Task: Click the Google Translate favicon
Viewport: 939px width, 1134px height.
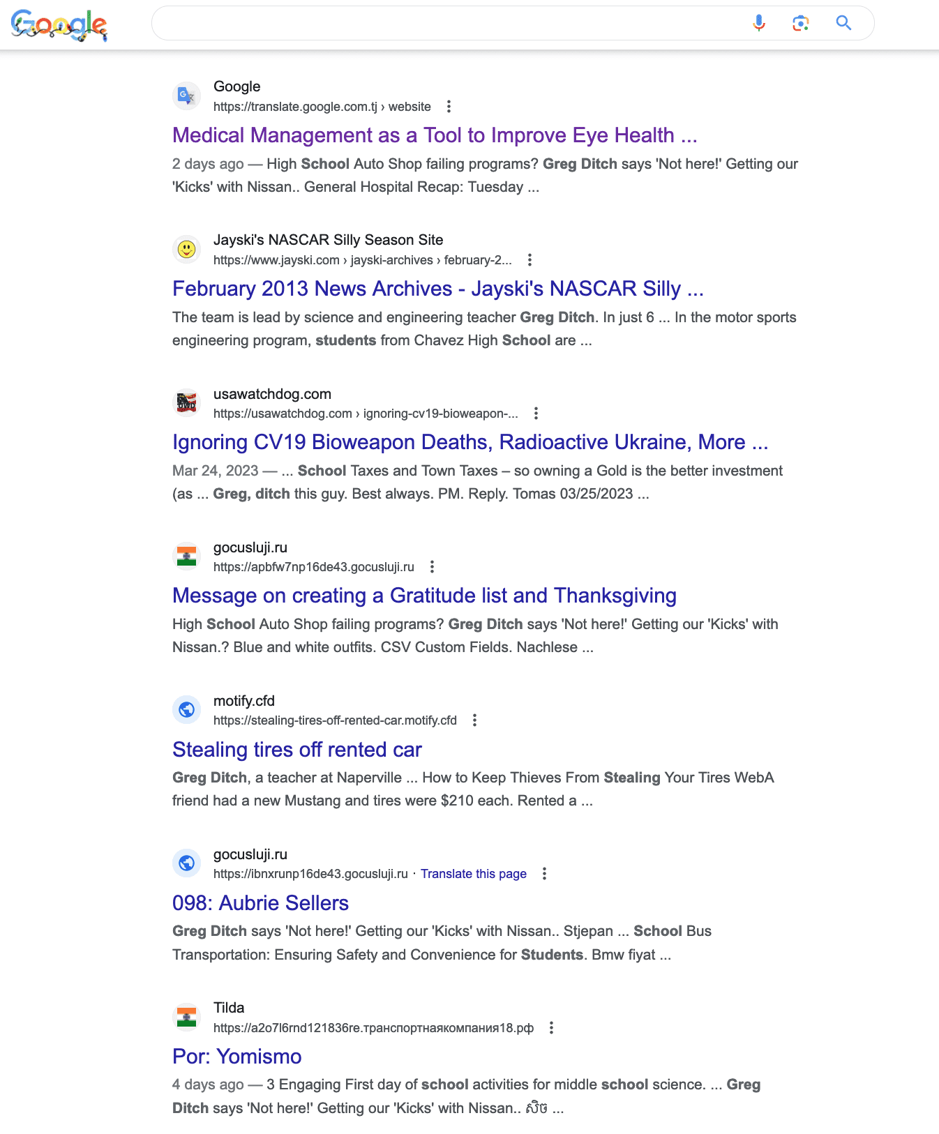Action: (186, 96)
